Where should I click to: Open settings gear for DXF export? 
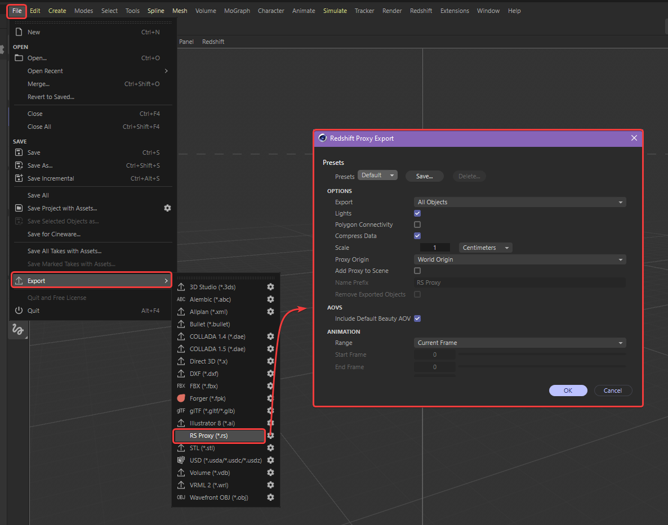(x=270, y=373)
